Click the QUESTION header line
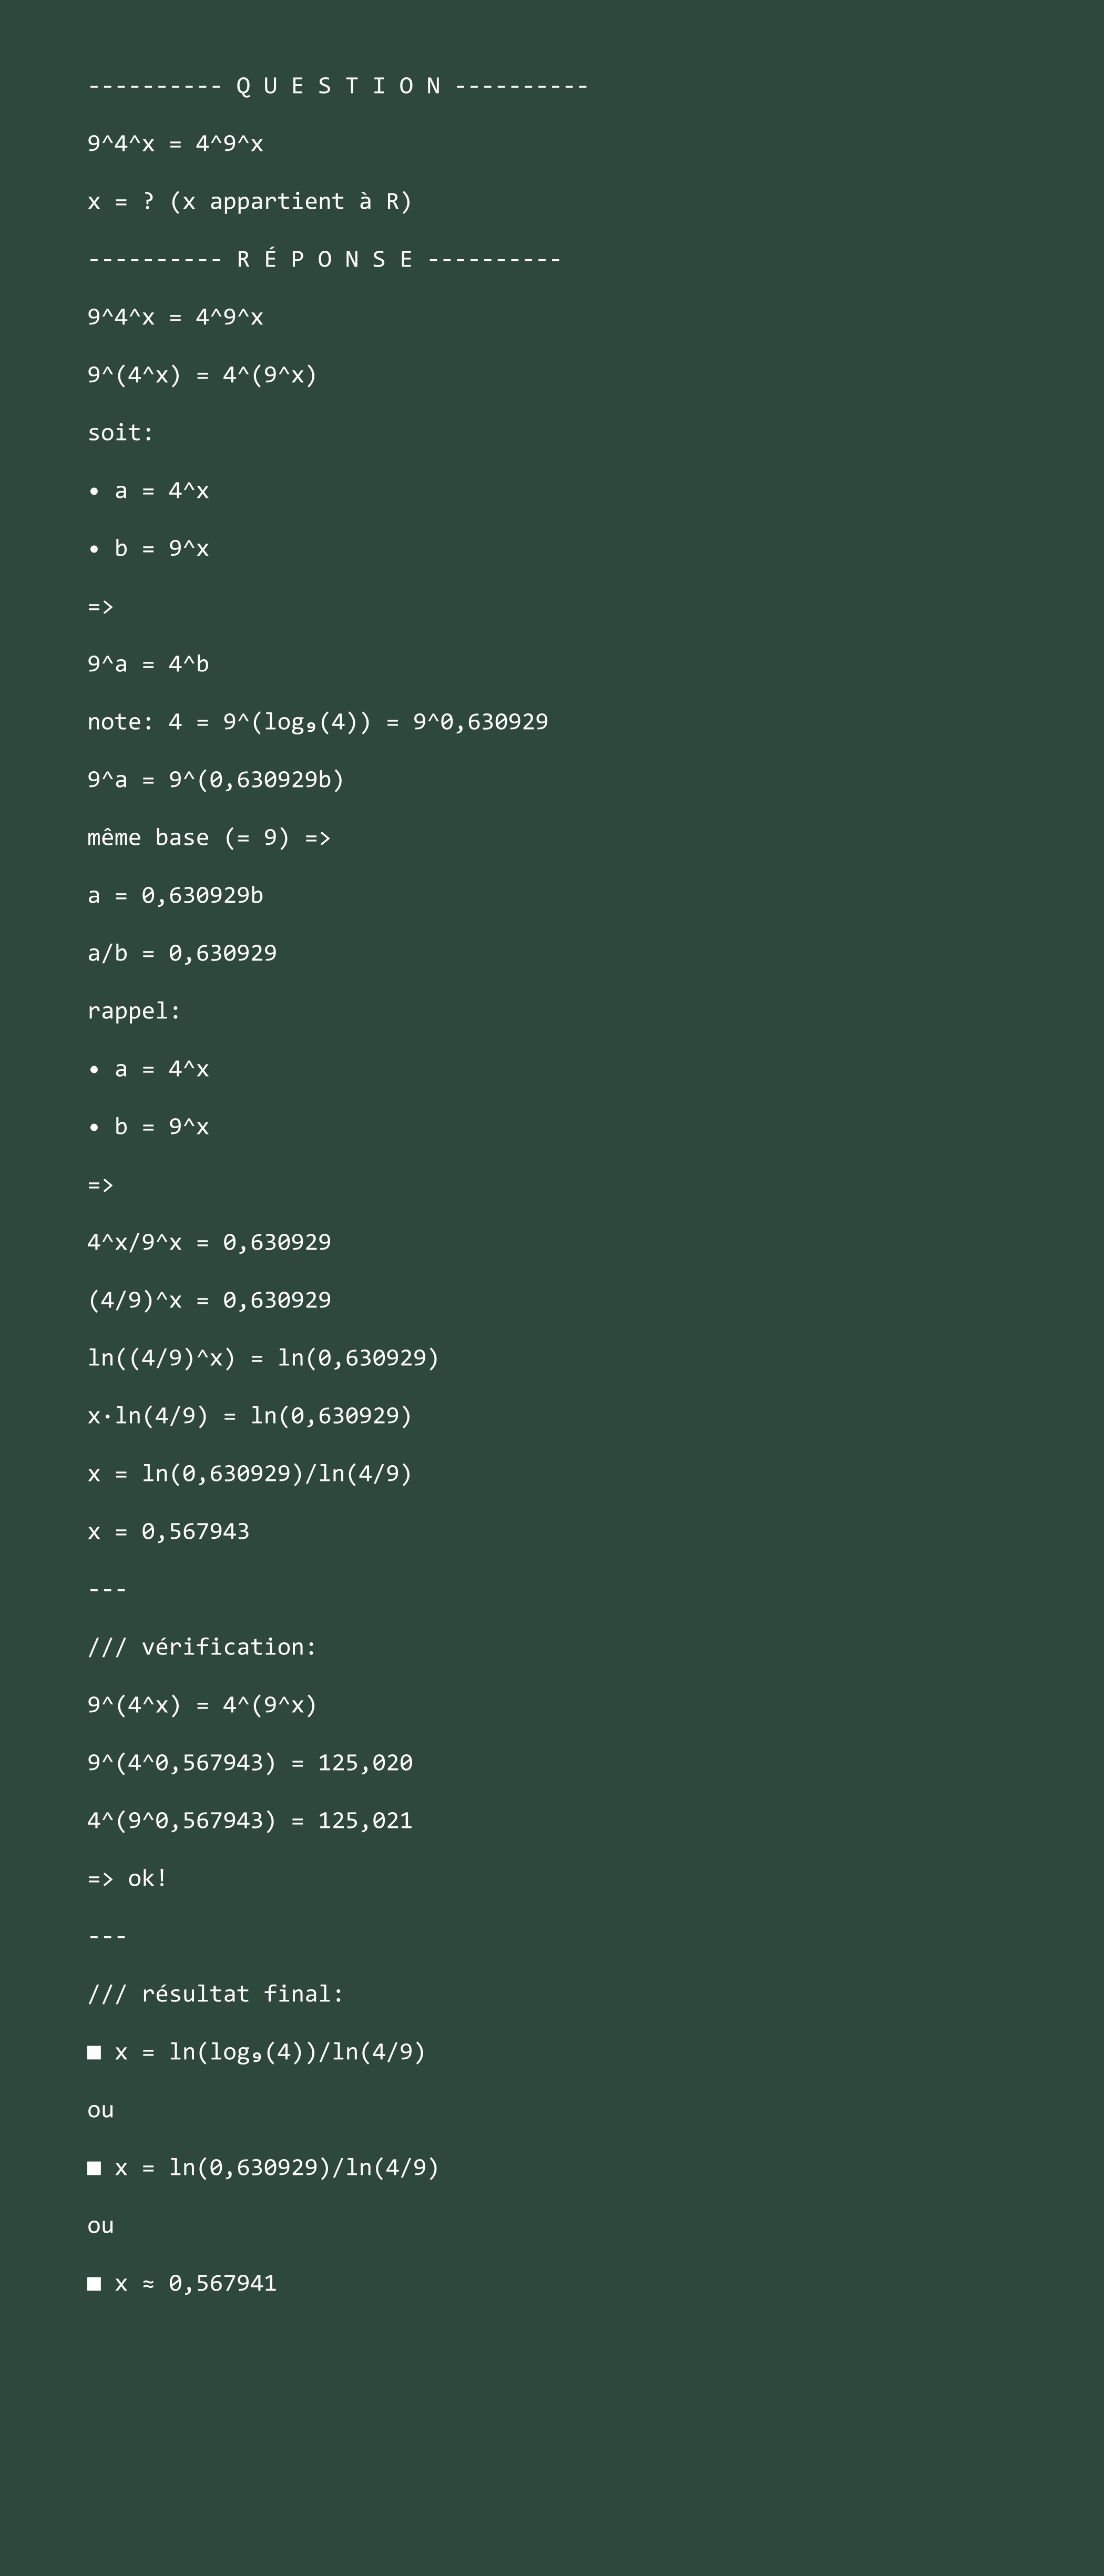 click(x=338, y=86)
